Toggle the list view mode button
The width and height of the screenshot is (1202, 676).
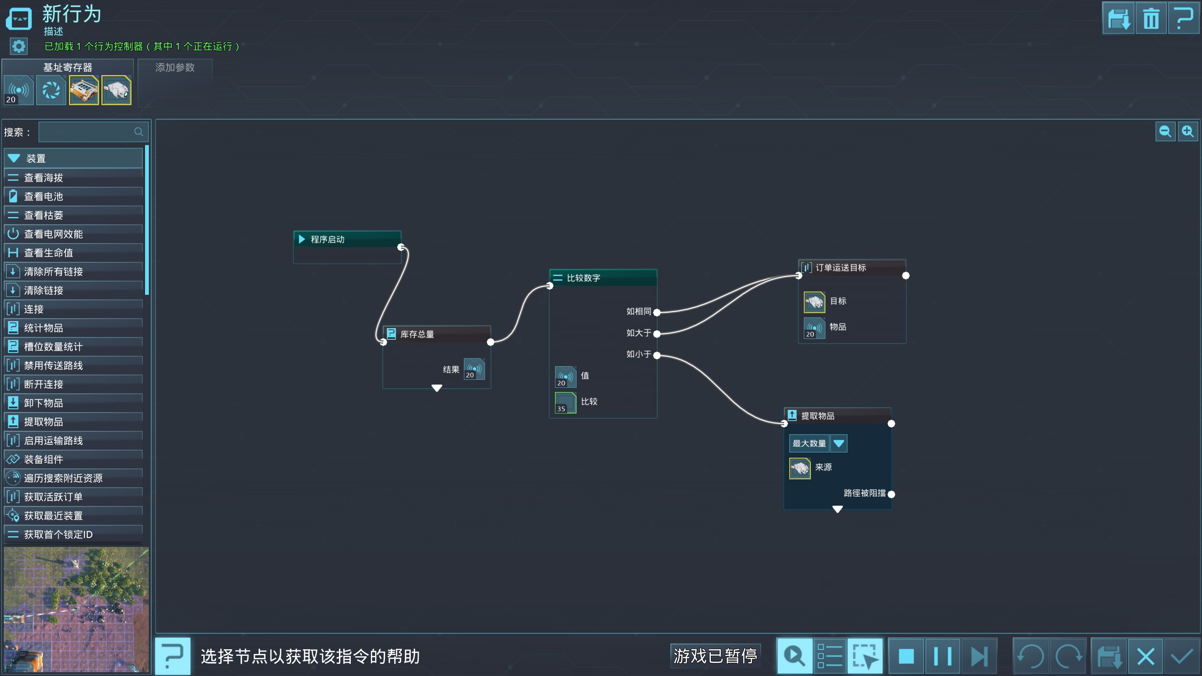click(x=830, y=656)
